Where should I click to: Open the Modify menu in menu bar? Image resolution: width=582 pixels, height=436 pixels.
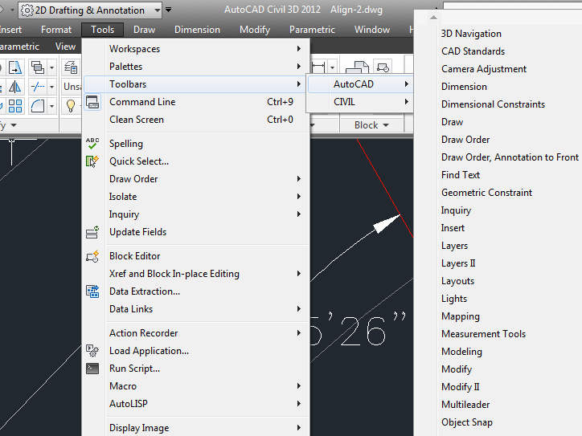pyautogui.click(x=255, y=30)
